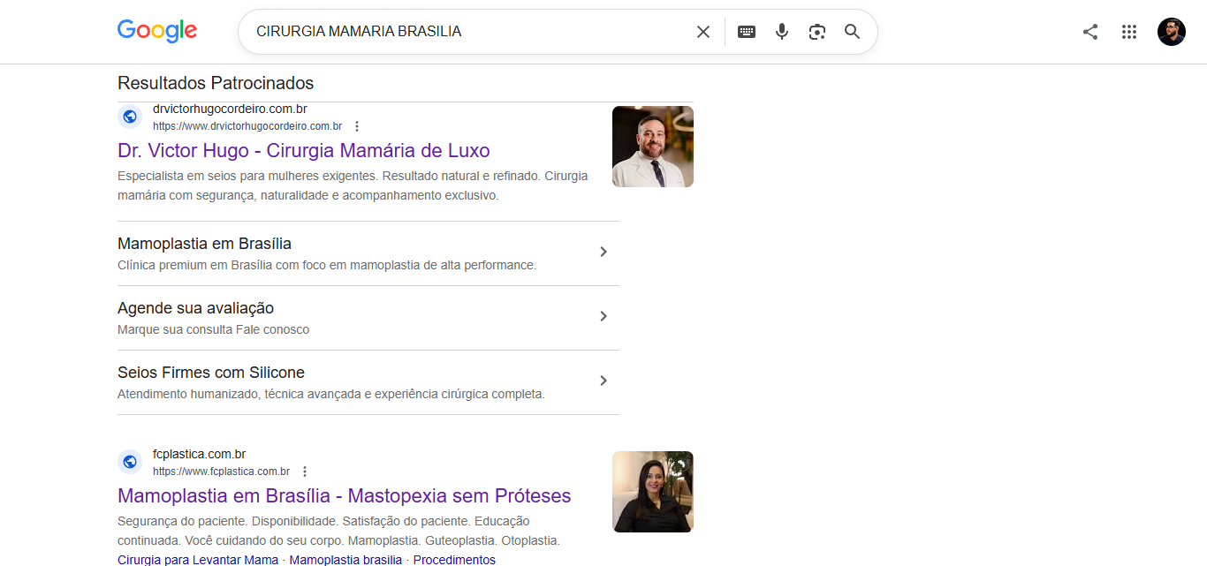Click text Clínica premium em Brasília
Screen dimensions: 1207x566
[327, 265]
